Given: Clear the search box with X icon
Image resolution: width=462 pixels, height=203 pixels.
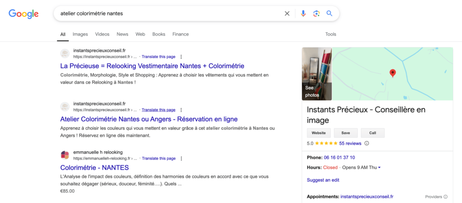Looking at the screenshot, I should point(287,14).
